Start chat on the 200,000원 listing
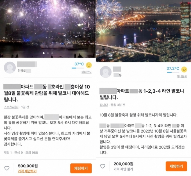This screenshot has width=191, height=176. pos(176,166)
